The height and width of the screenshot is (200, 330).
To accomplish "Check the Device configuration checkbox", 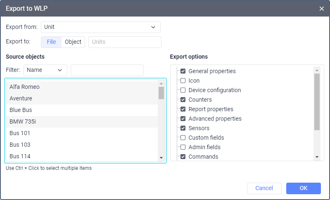I will click(x=183, y=90).
